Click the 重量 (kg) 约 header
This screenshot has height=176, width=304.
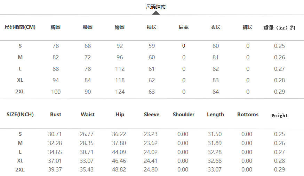coord(279,28)
